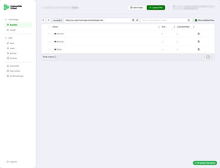Image resolution: width=220 pixels, height=168 pixels.
Task: Tick the select-all checkbox beside Name
Action: [49, 27]
